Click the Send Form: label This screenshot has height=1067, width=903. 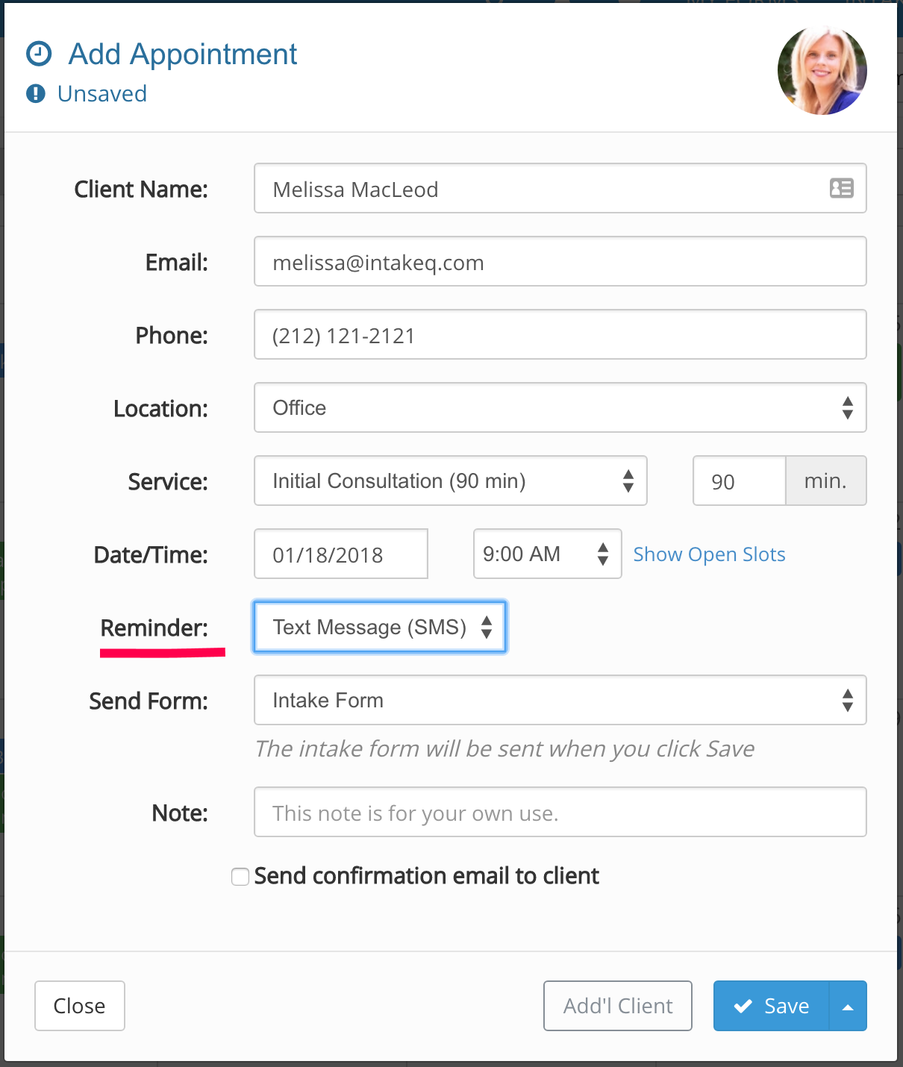[149, 701]
